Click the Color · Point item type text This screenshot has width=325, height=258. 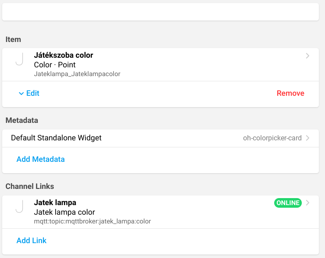[x=55, y=65]
